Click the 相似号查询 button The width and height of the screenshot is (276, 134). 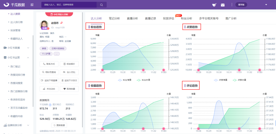pyautogui.click(x=49, y=72)
